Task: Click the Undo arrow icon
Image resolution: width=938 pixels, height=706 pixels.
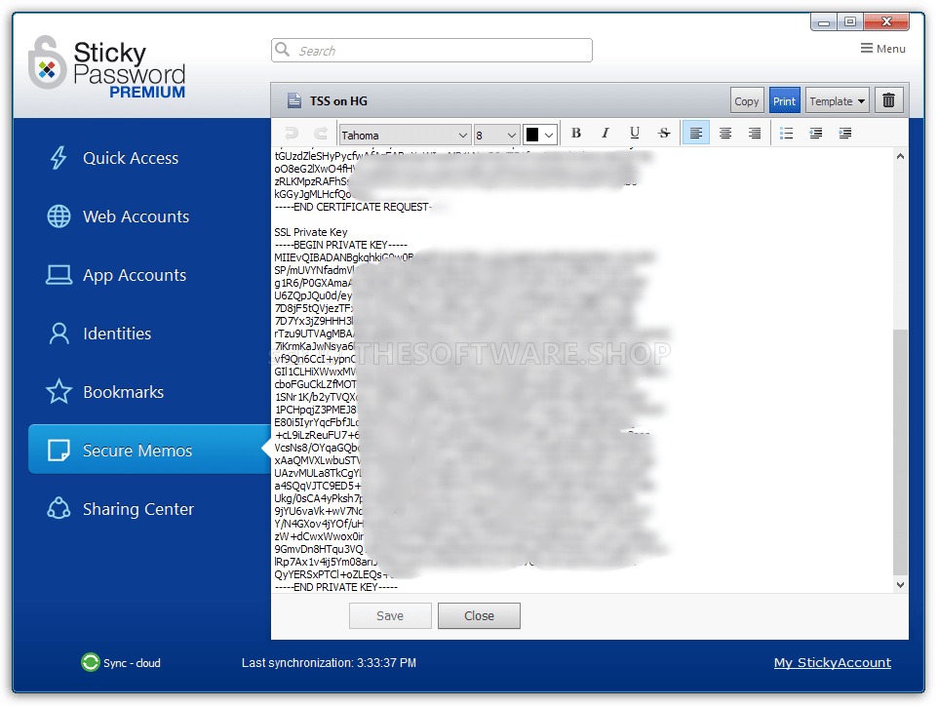Action: [x=292, y=134]
